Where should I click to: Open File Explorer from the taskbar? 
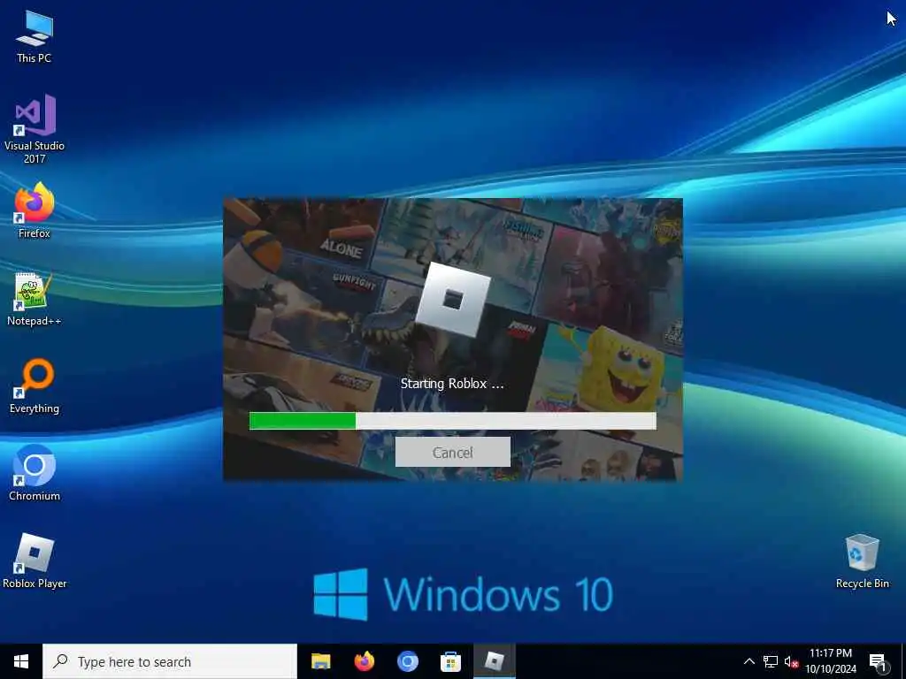[320, 661]
